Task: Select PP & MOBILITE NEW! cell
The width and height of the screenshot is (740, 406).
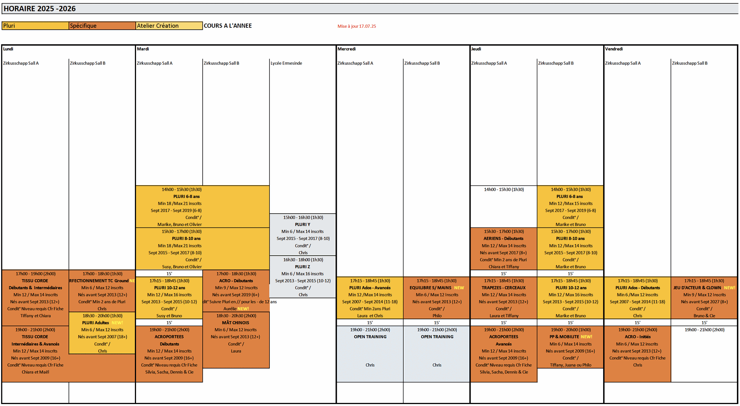Action: (570, 337)
